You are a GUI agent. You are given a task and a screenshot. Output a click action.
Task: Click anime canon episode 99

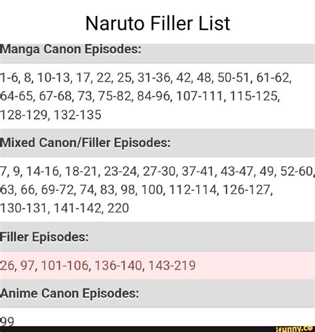(x=7, y=321)
